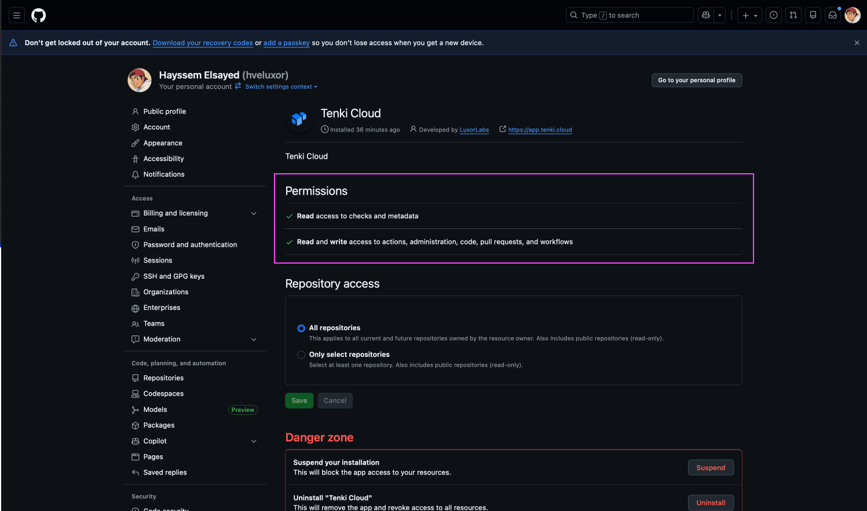
Task: Open the issues icon in header
Action: tap(774, 16)
